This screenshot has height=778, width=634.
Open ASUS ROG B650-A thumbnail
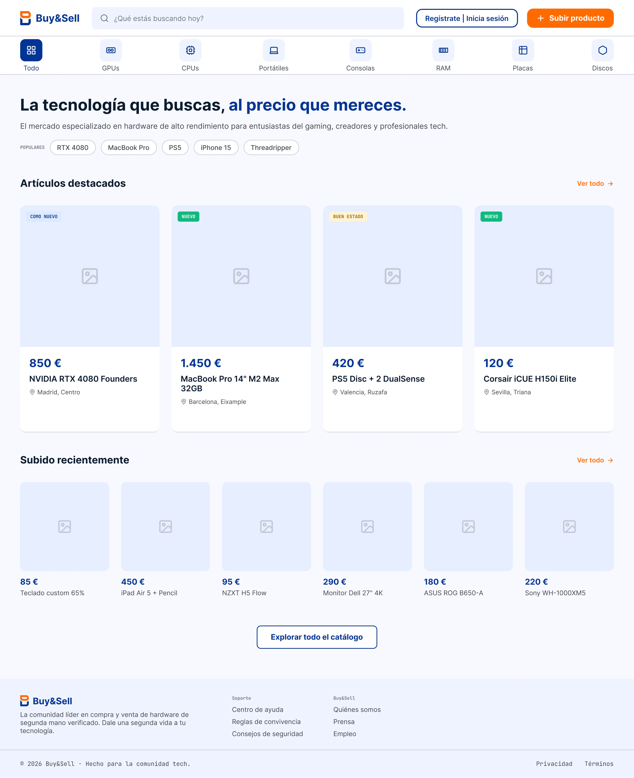468,527
